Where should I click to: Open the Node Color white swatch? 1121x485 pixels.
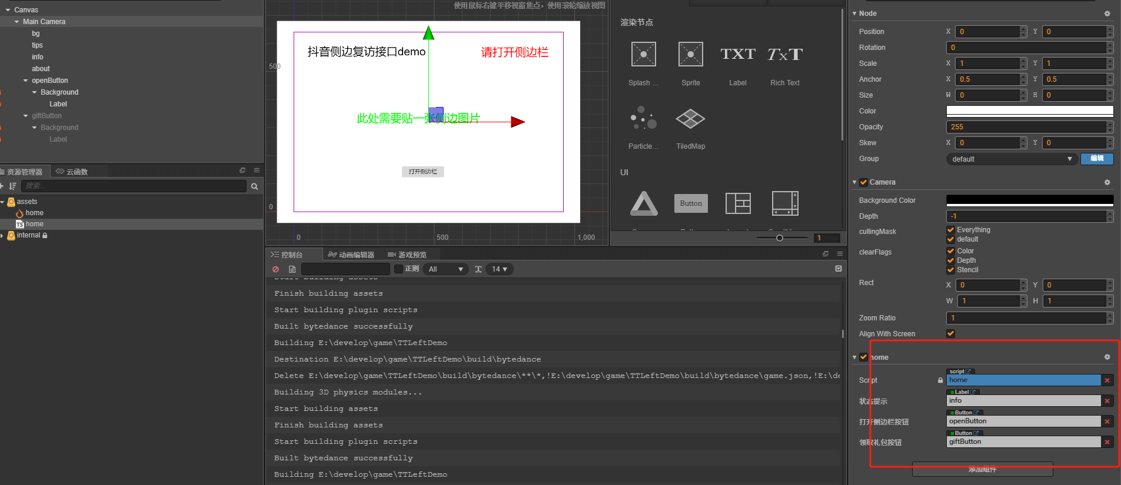pos(1030,111)
